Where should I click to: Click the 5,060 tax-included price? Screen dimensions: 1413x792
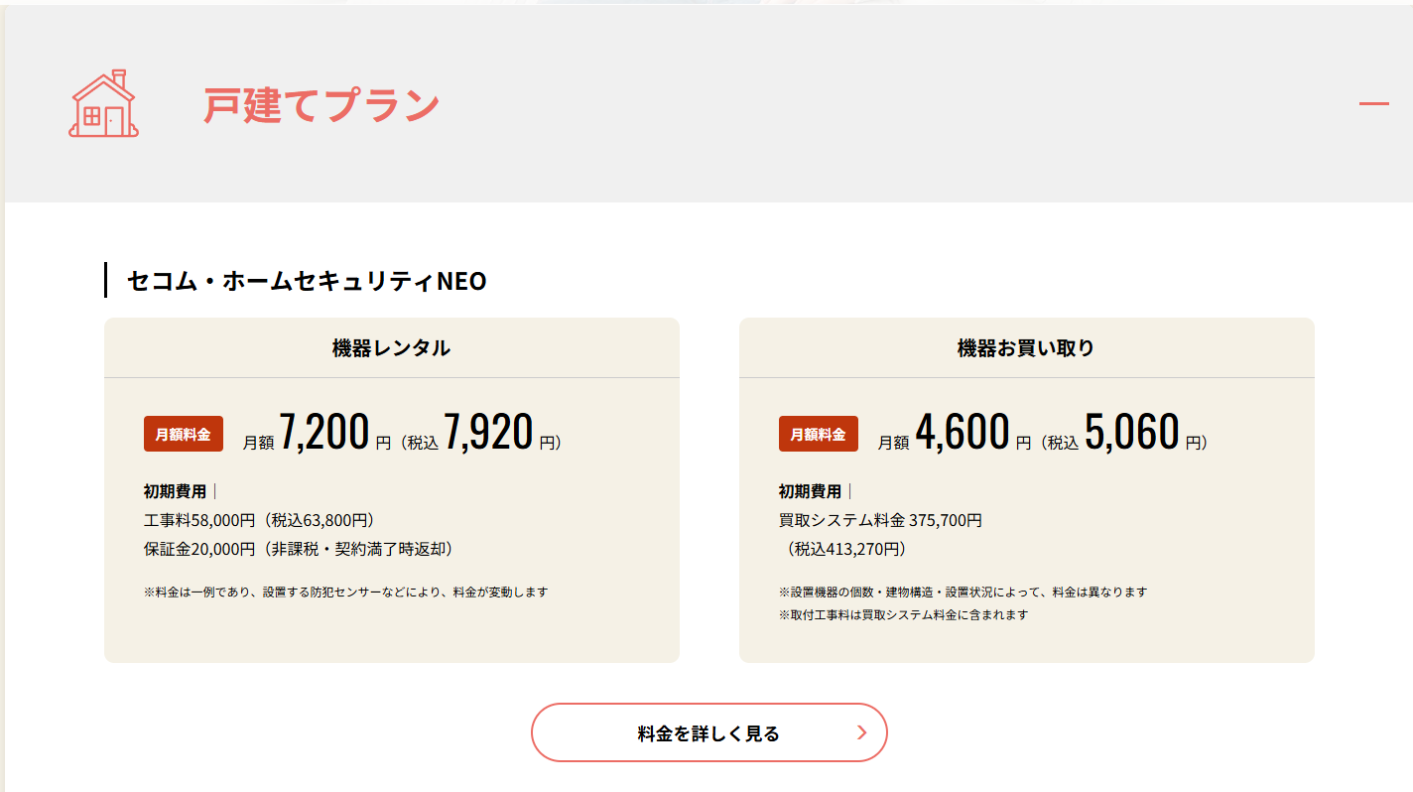[1131, 433]
